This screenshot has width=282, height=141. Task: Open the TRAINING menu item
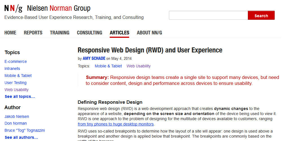[60, 33]
